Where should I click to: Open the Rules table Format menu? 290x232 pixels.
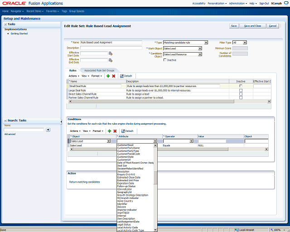click(97, 76)
